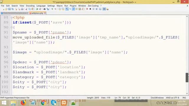The image size is (189, 106).
Task: Click the New file toolbar icon
Action: pos(3,9)
